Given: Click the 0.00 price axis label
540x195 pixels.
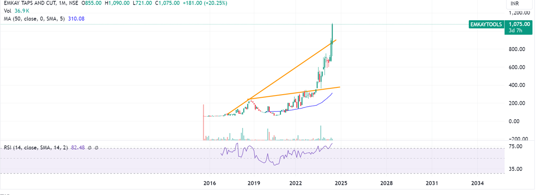Looking at the screenshot, I should (514, 121).
